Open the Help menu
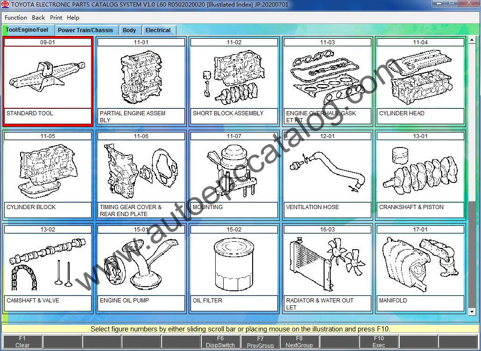 pyautogui.click(x=73, y=17)
